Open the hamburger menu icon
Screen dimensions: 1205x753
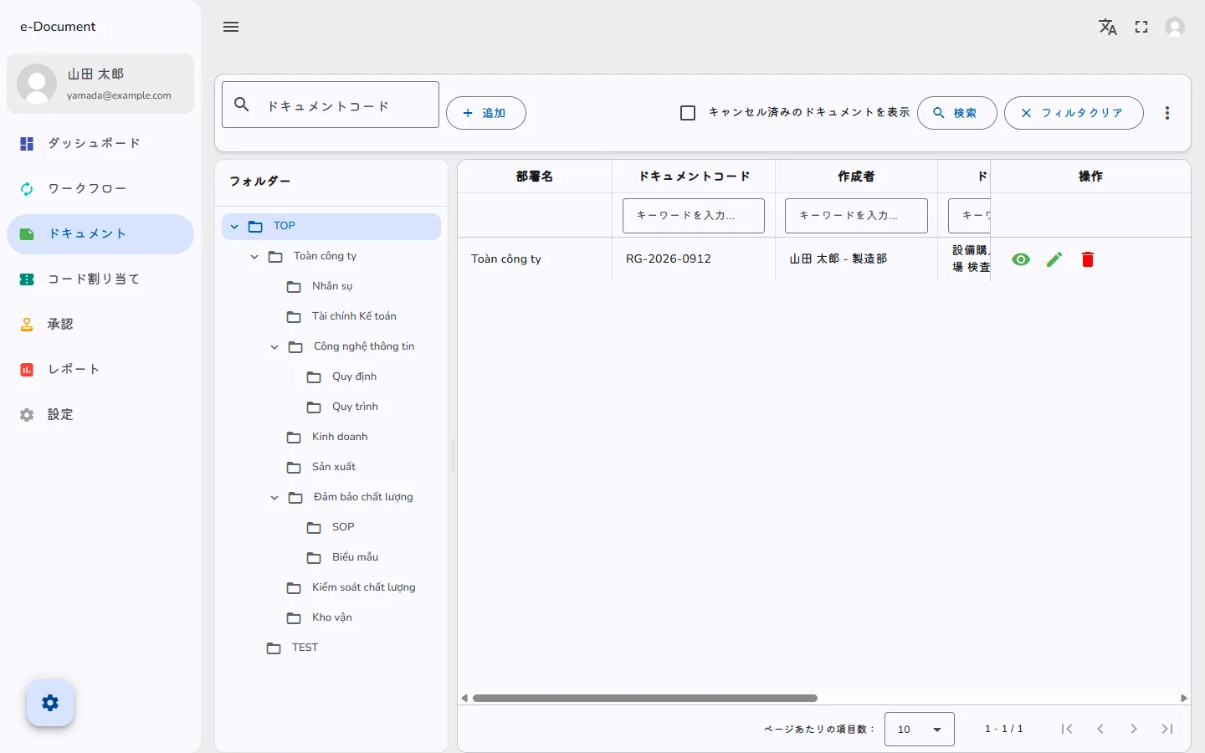click(231, 27)
